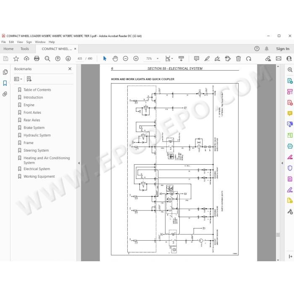Jump to Engine bookmark
The image size is (294, 294).
[x=29, y=105]
